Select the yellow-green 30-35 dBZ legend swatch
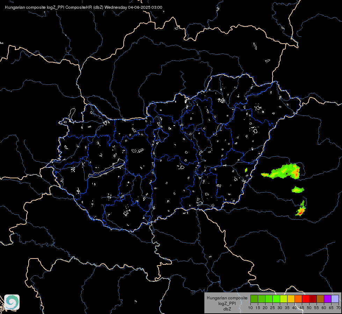The height and width of the screenshot is (314, 342). (x=284, y=299)
